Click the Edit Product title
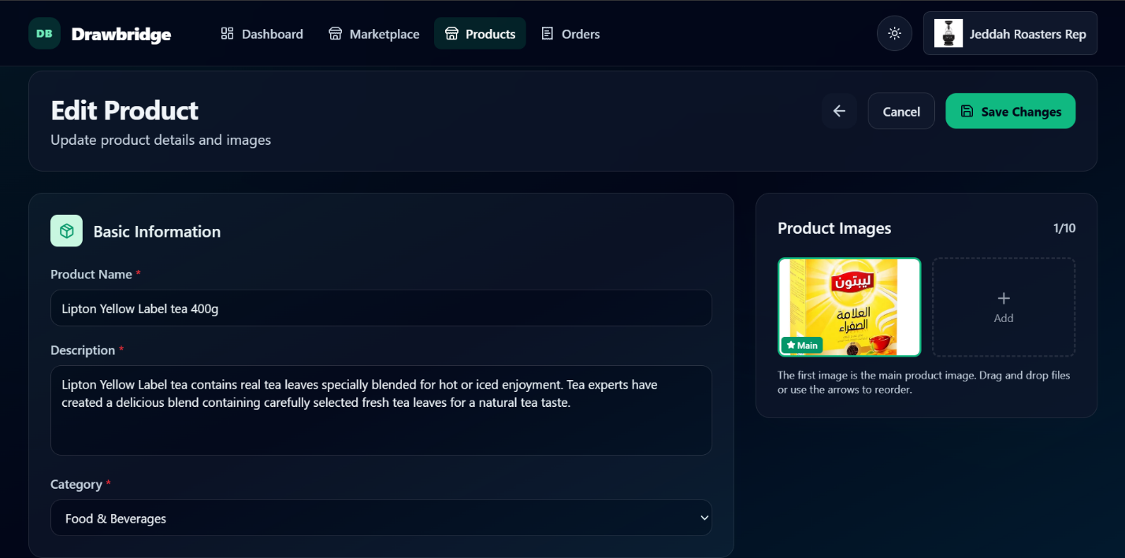 [124, 110]
